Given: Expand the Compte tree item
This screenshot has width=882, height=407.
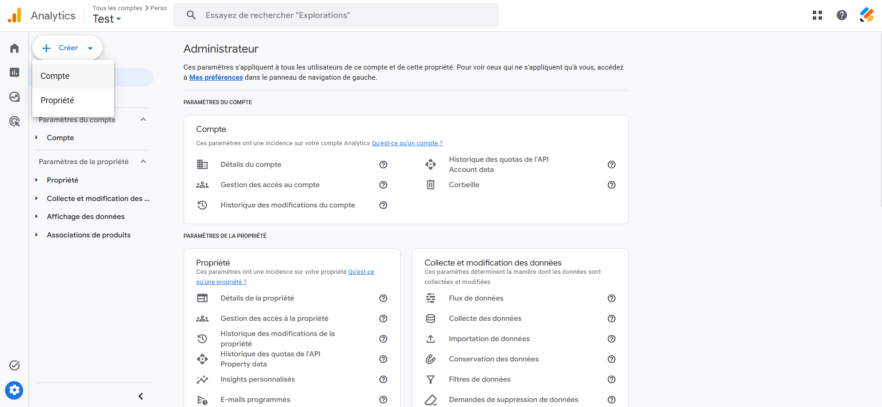Looking at the screenshot, I should [36, 138].
